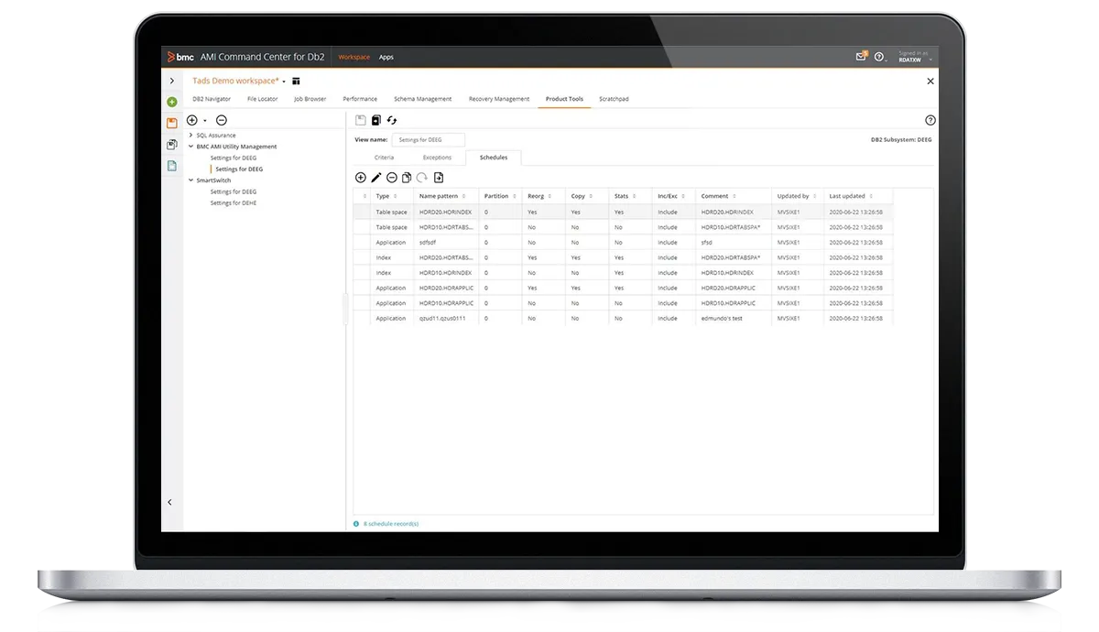Select the row with name pattern sdfsdf
The height and width of the screenshot is (632, 1099).
pyautogui.click(x=625, y=243)
